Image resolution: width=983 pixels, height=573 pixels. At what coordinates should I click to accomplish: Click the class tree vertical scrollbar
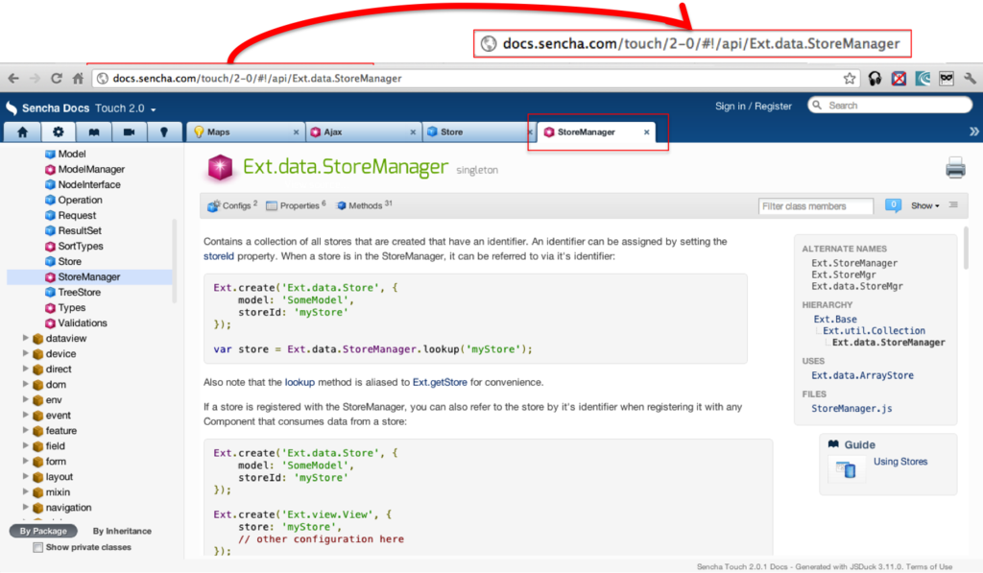[175, 261]
